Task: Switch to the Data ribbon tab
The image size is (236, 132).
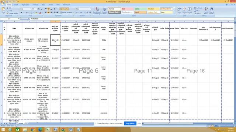Action: tap(44, 5)
